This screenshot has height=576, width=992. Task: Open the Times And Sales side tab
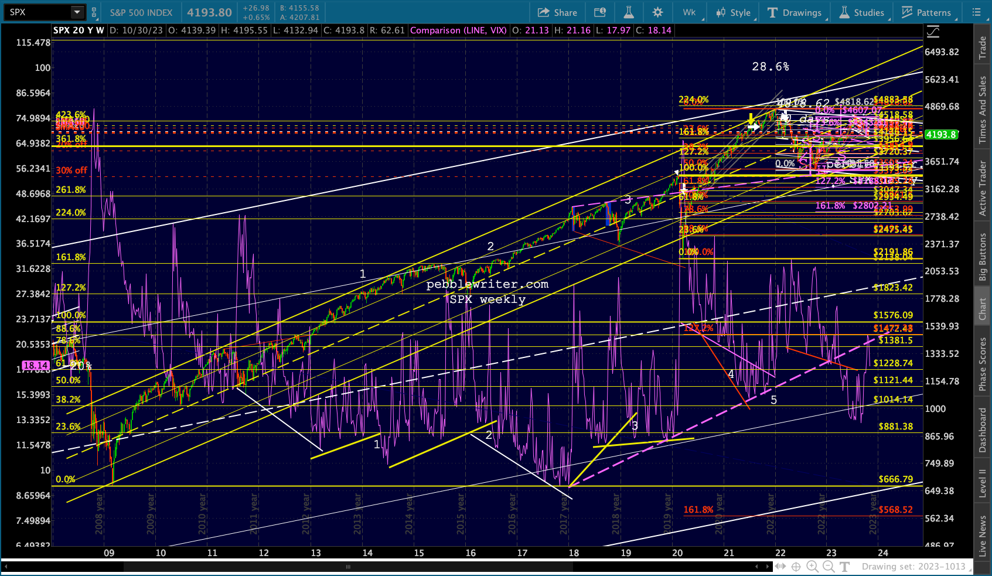click(x=983, y=110)
